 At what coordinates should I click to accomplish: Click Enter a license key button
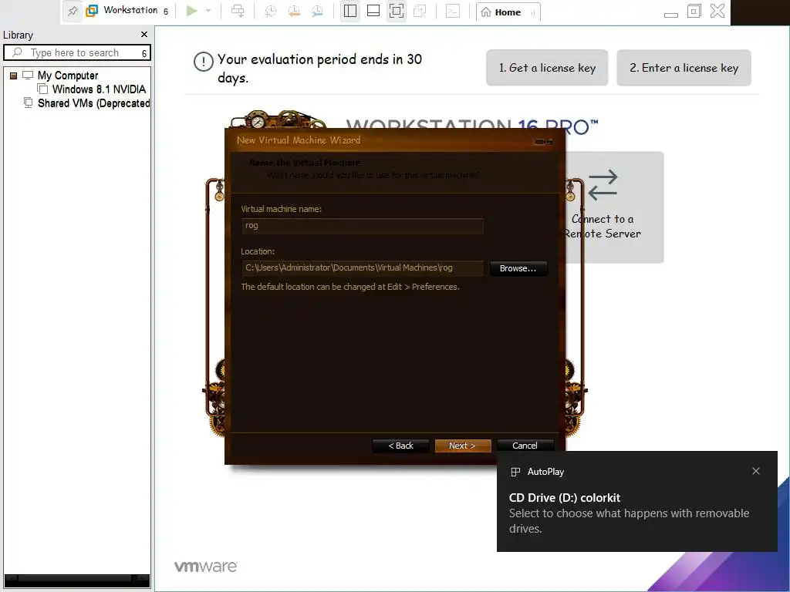pos(684,68)
